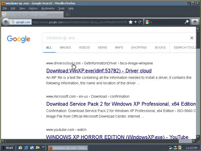Open the address bar history dropdown arrow
Viewport: 201px width, 151px height.
[135, 22]
